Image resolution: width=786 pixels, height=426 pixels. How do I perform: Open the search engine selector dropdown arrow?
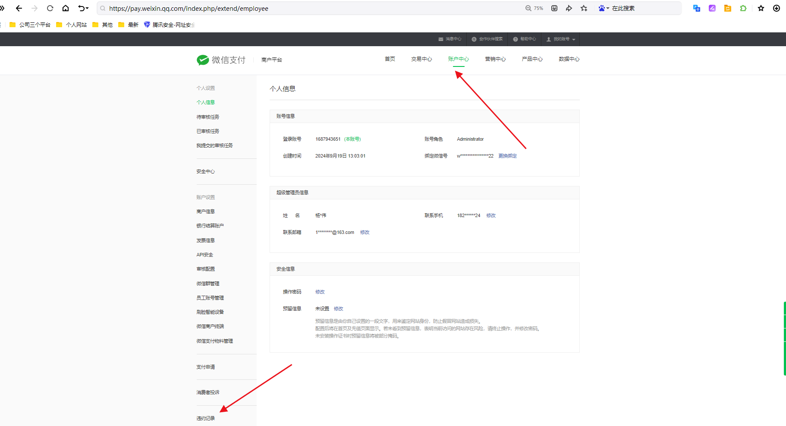click(608, 8)
